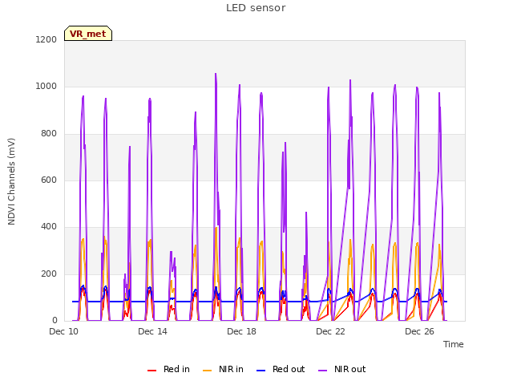The image size is (513, 385).
Task: Click the 0 y-axis tick label
Action: tap(55, 320)
